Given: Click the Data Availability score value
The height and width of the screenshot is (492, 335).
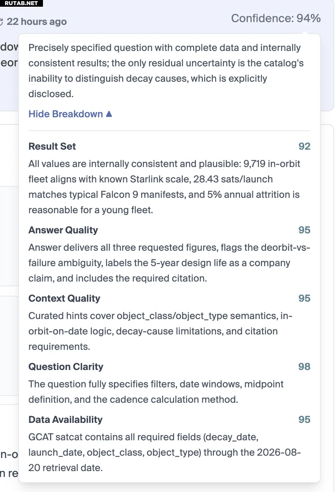Looking at the screenshot, I should (x=304, y=420).
